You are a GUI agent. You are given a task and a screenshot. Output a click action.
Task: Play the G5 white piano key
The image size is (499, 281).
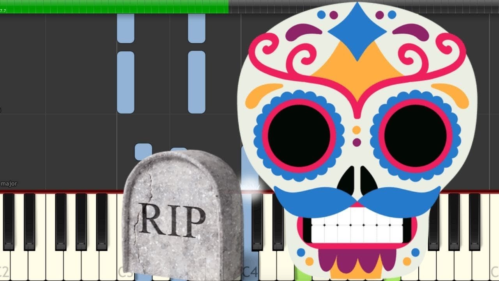tap(445, 265)
